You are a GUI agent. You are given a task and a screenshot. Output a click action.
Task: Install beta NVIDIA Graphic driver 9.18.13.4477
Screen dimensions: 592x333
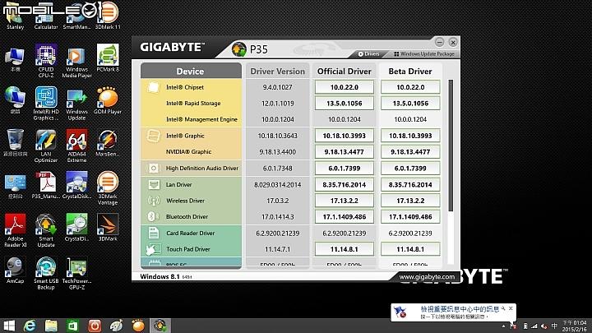(410, 152)
